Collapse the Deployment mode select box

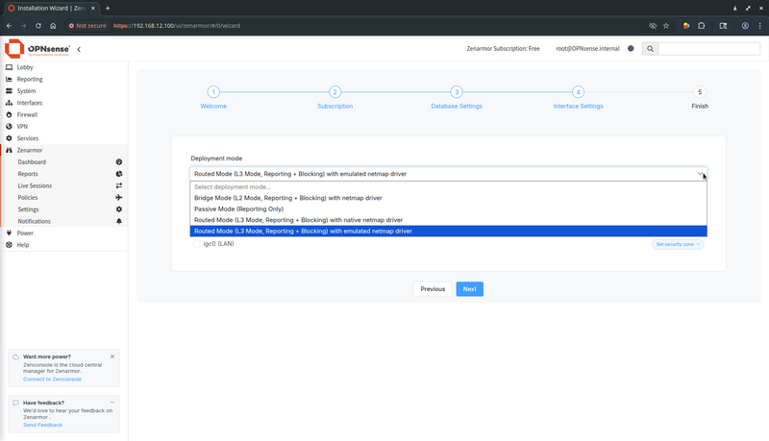[448, 174]
